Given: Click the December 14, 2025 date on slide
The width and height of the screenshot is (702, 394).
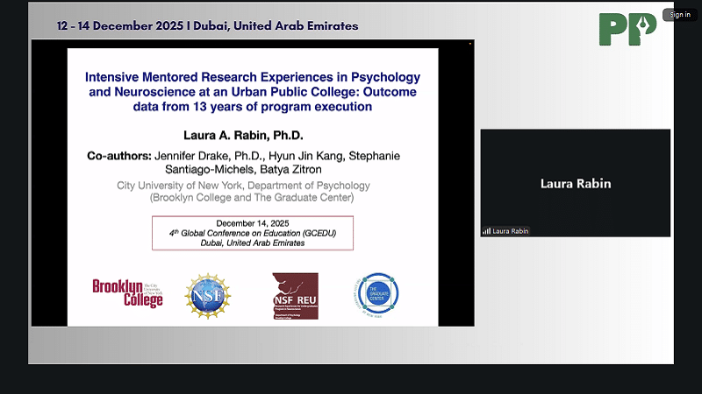Looking at the screenshot, I should point(253,222).
